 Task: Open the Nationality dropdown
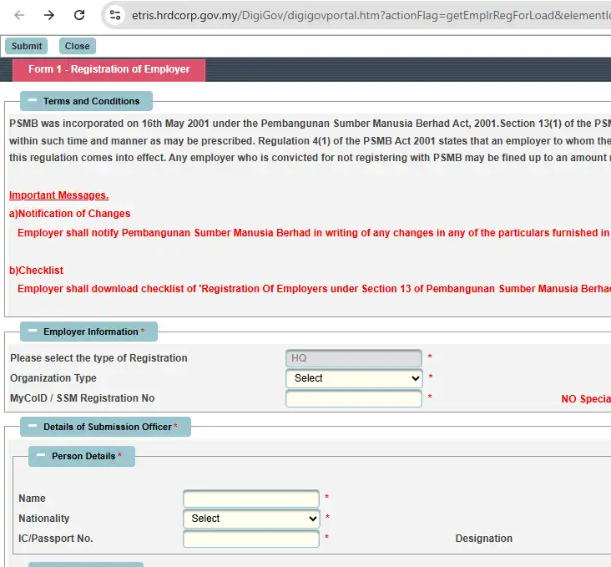pyautogui.click(x=251, y=519)
